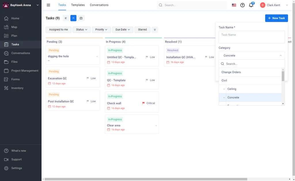This screenshot has width=295, height=181.
Task: Click the Clark Kent avatar
Action: click(x=262, y=5)
